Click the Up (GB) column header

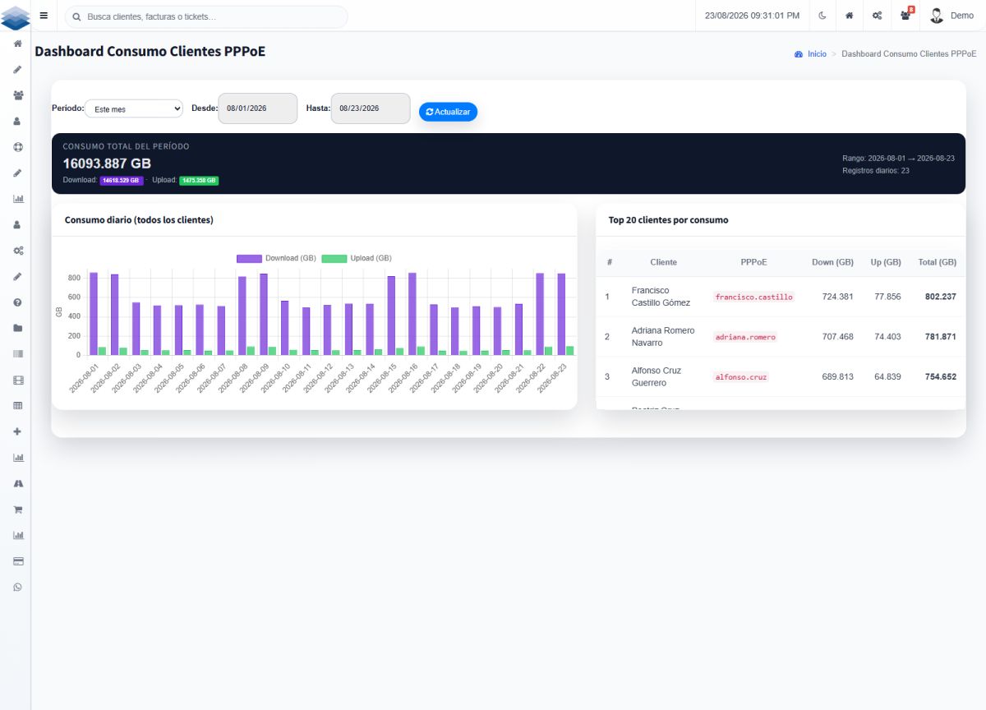pos(886,262)
